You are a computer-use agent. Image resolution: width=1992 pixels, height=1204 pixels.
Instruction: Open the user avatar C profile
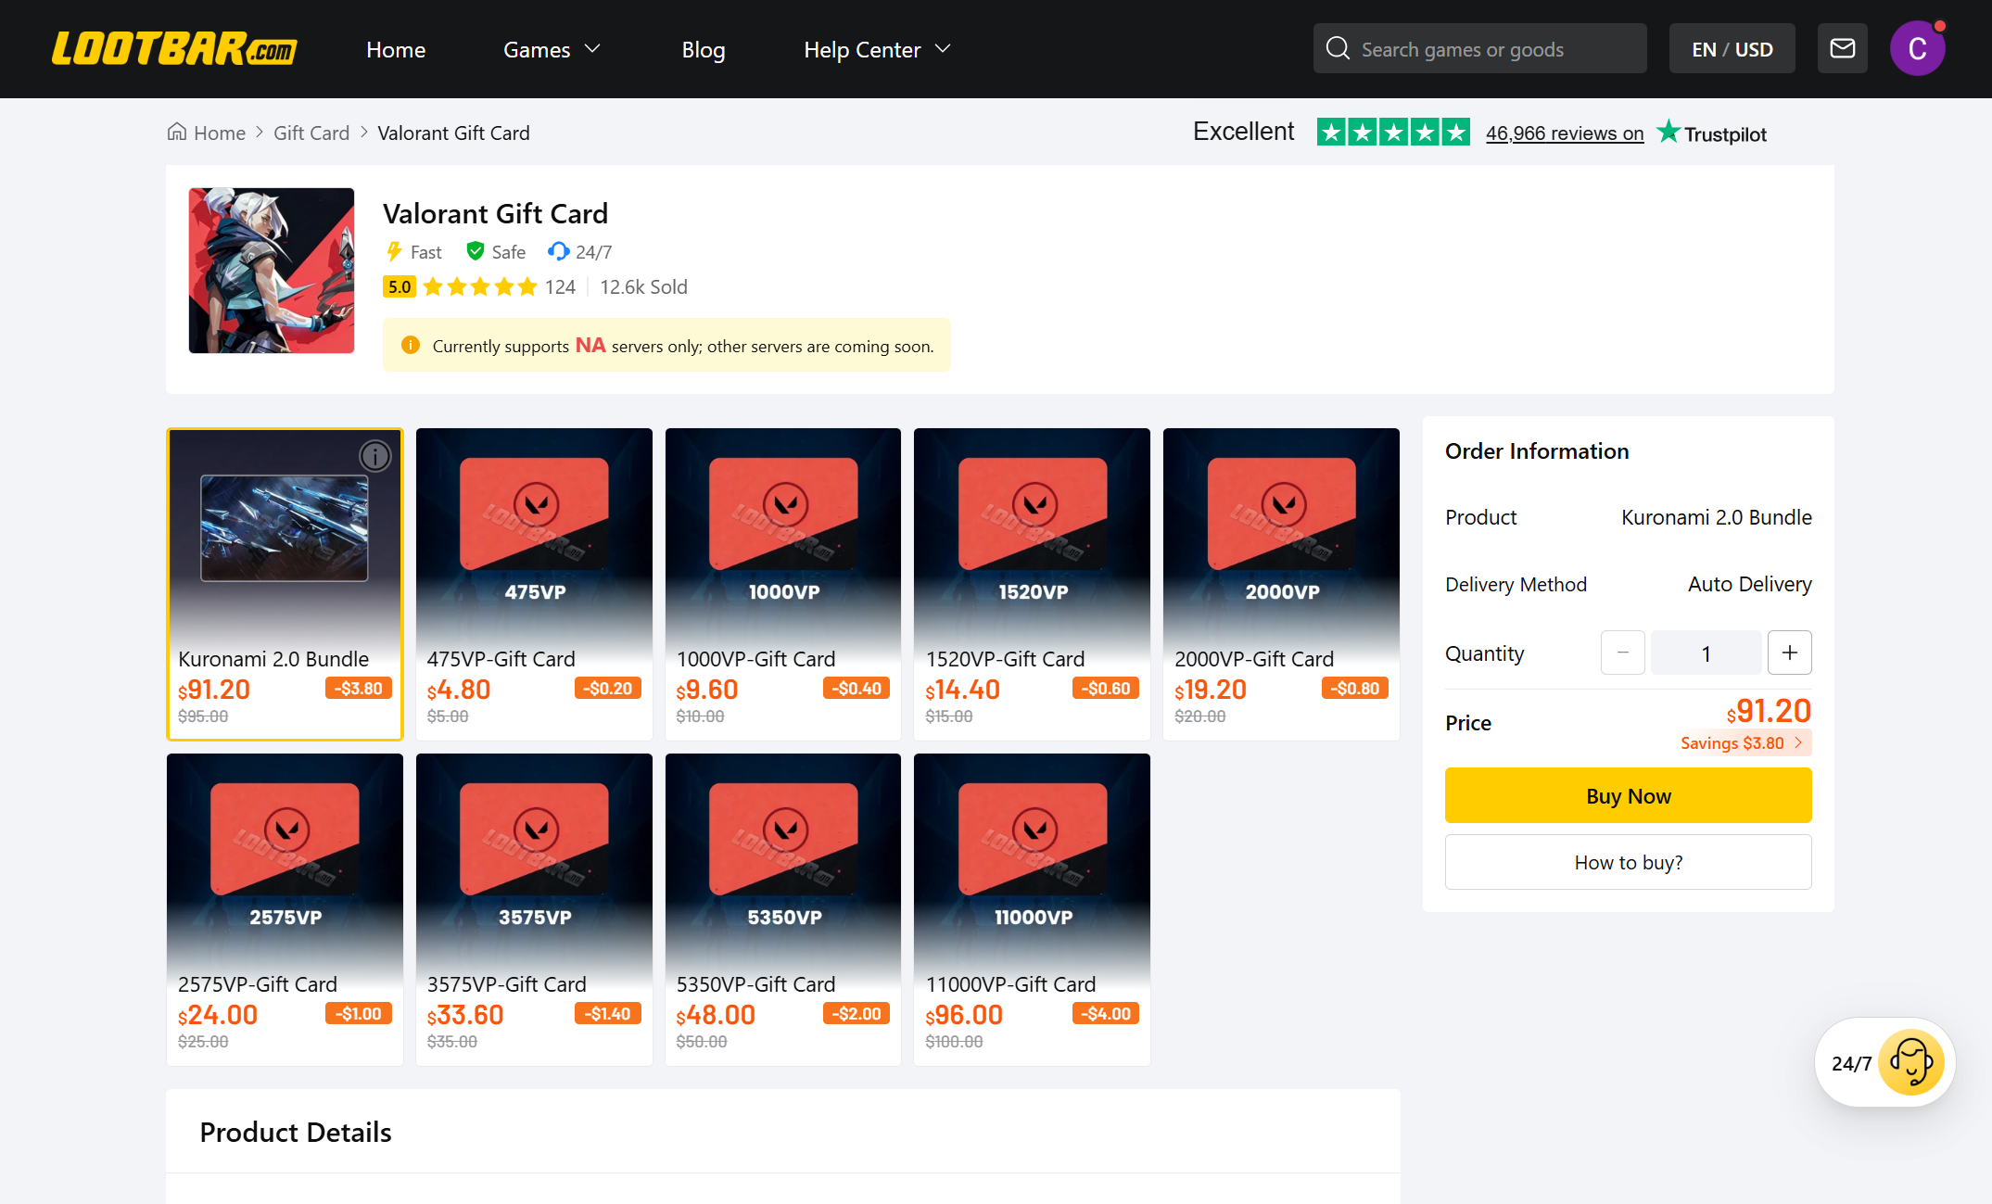[x=1917, y=48]
